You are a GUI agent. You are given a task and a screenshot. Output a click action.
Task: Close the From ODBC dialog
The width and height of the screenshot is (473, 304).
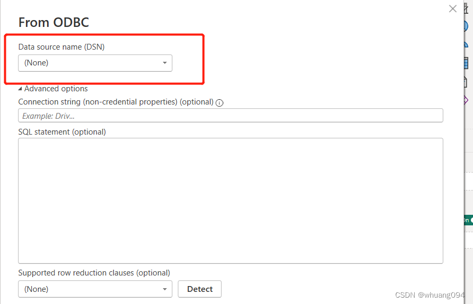point(452,8)
